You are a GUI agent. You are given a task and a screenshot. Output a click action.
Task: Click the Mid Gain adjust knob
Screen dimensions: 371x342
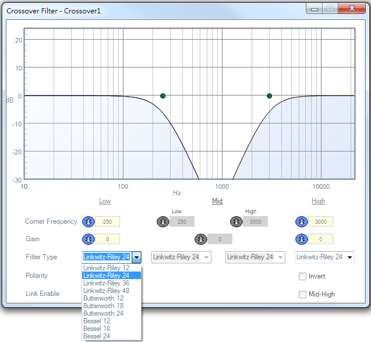point(200,239)
